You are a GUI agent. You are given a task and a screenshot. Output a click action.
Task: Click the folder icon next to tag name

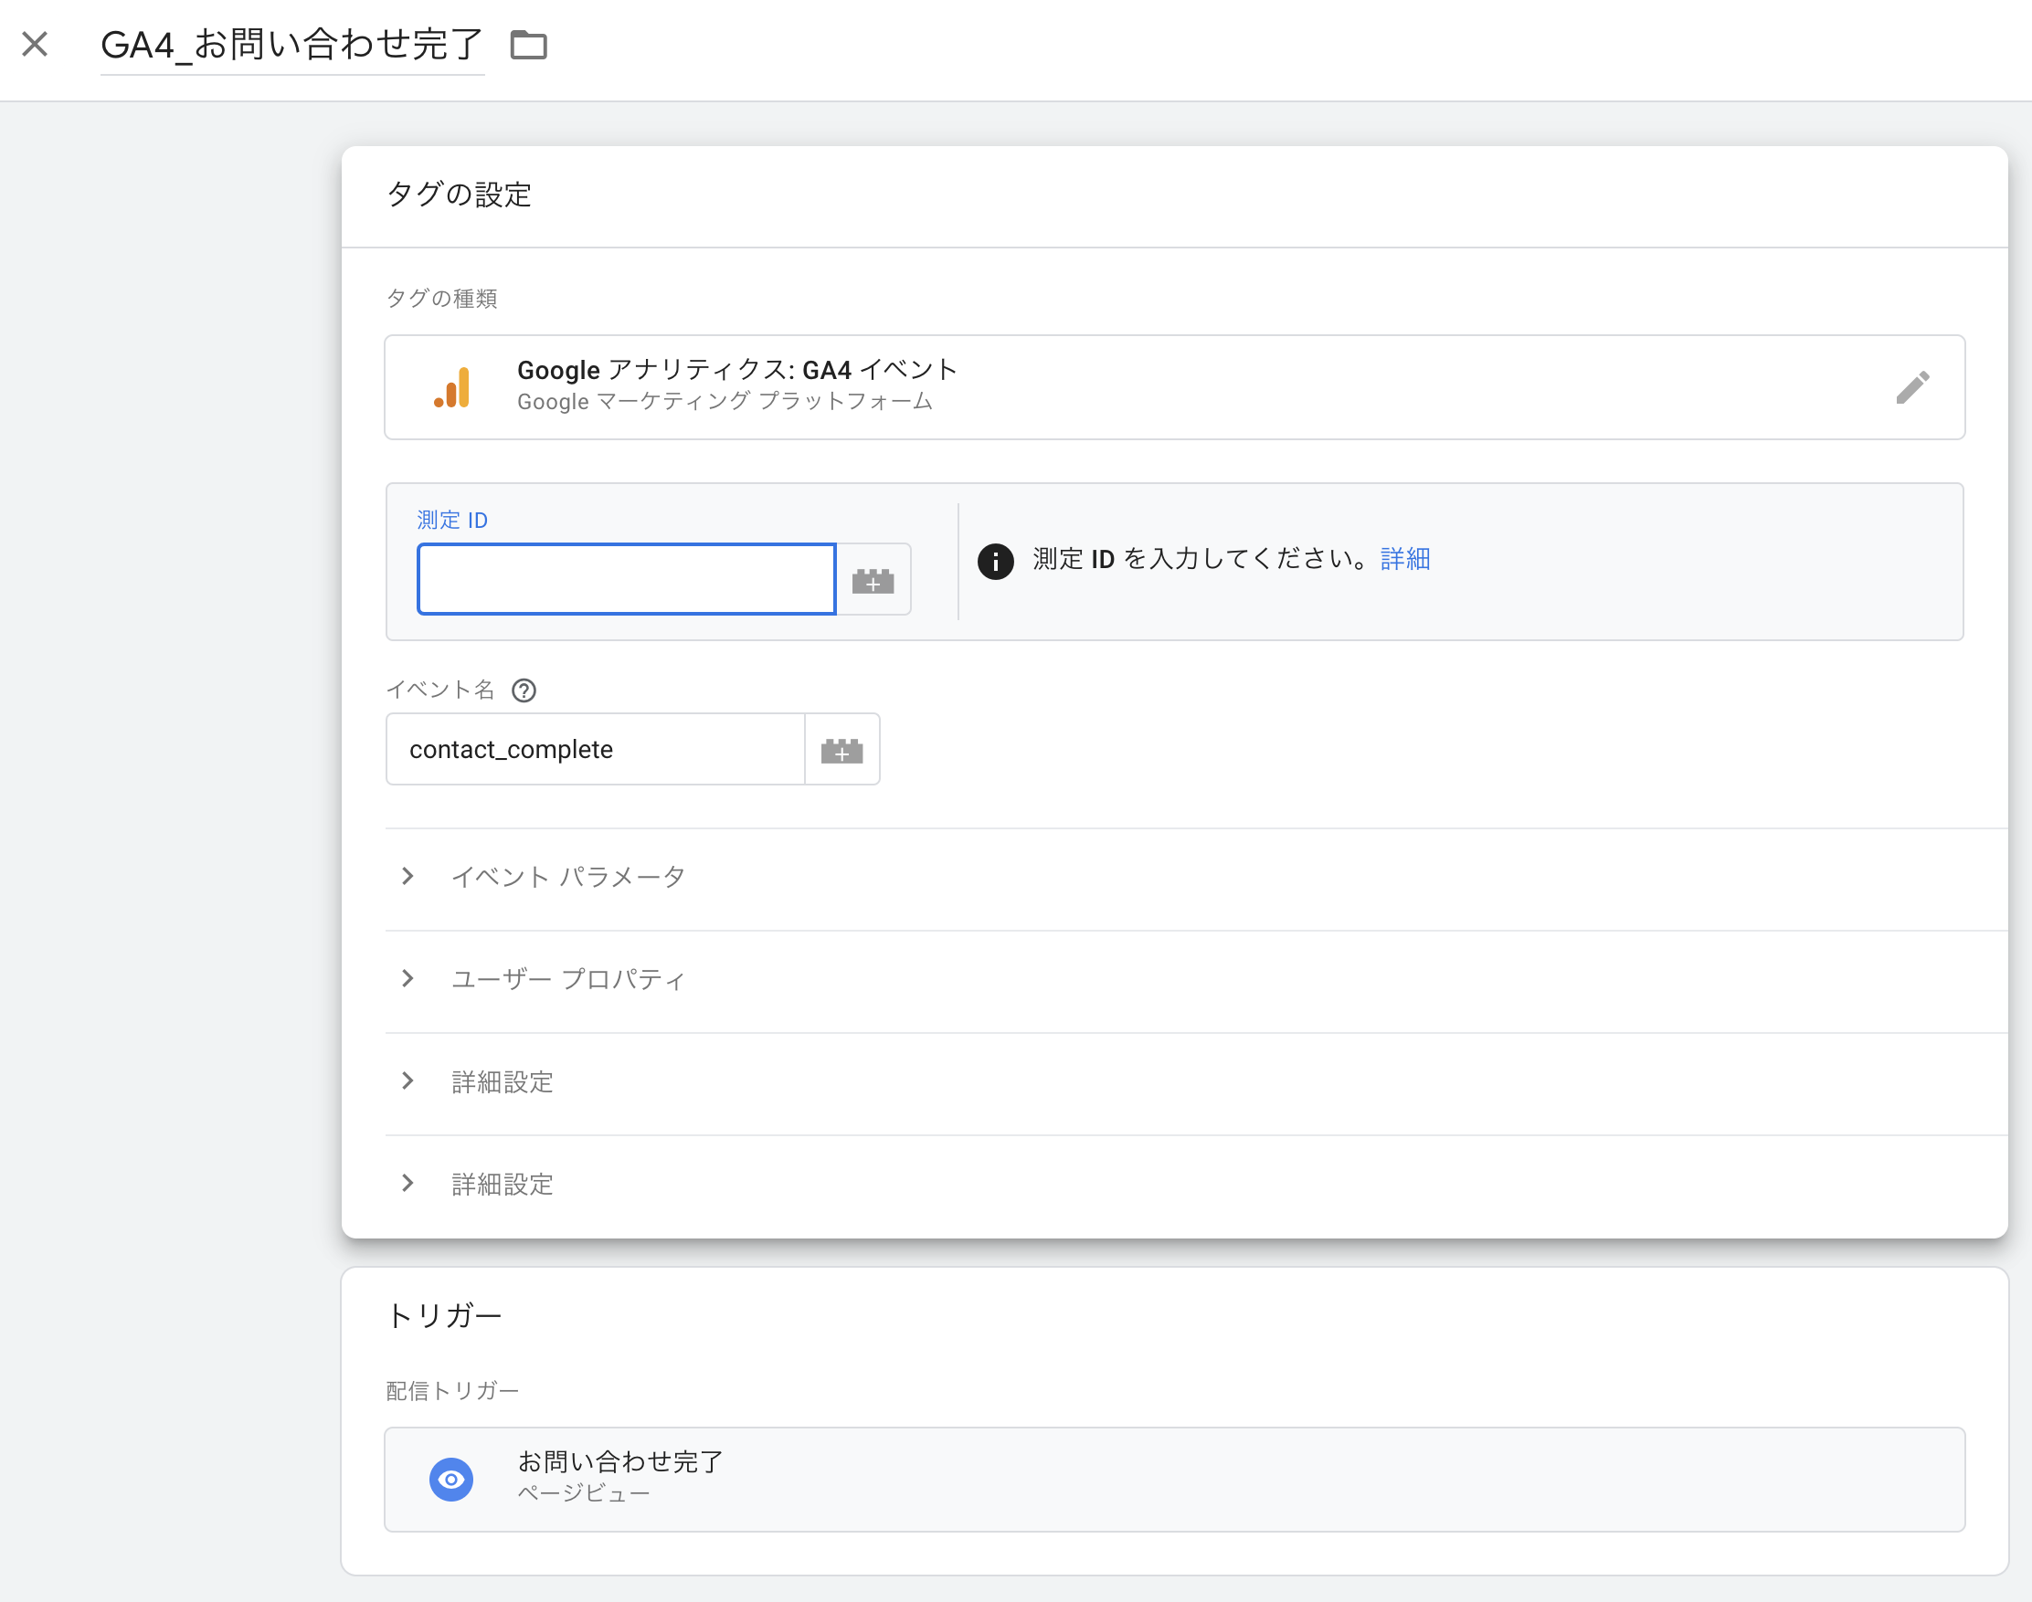[528, 44]
